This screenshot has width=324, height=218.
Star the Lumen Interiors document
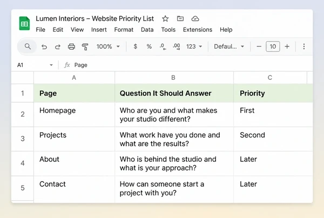165,18
